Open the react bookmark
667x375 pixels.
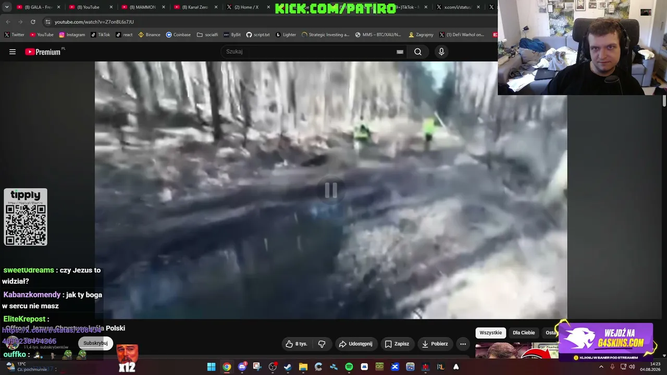pos(124,35)
